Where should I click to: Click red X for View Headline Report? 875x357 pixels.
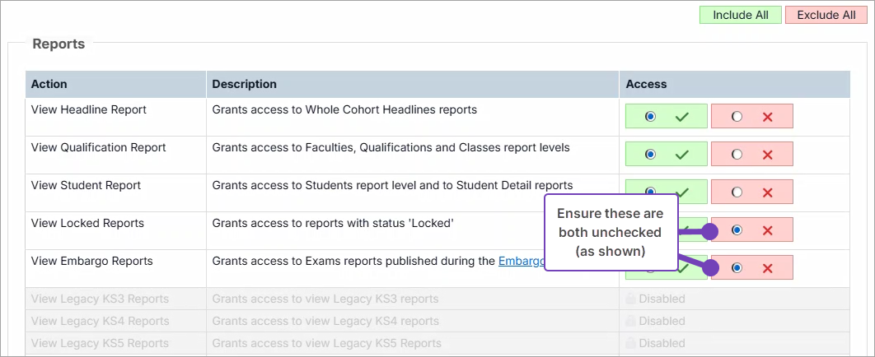768,117
